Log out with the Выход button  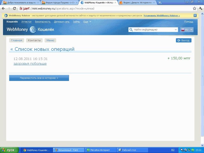[x=184, y=40]
